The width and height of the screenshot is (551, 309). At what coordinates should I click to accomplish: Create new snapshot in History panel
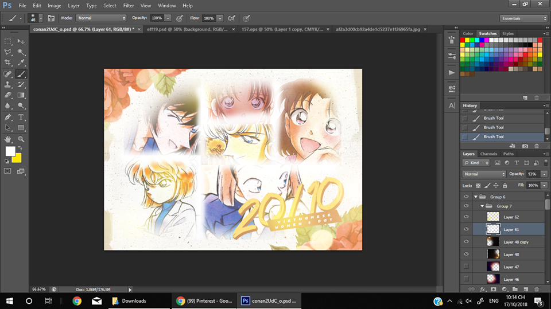(525, 146)
